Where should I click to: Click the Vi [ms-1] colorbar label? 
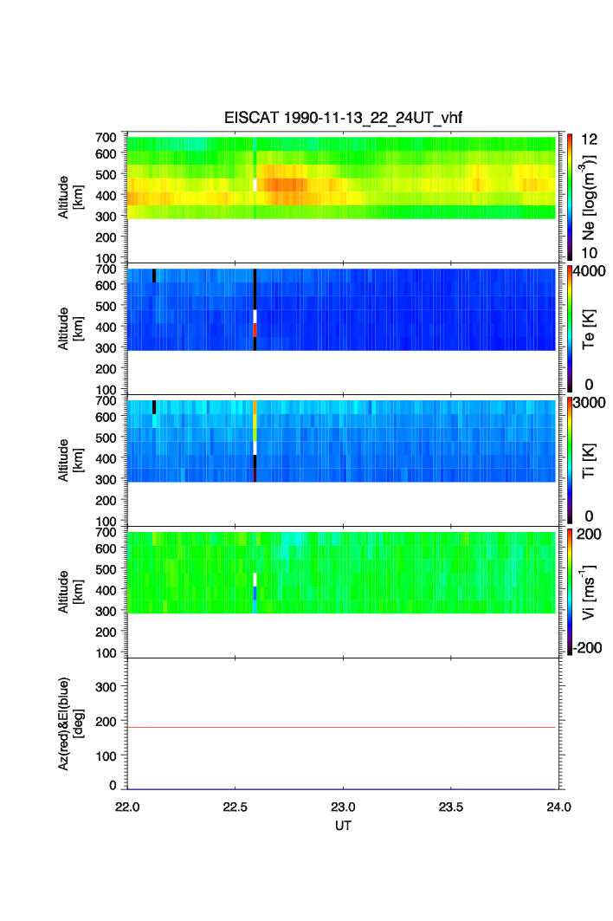coord(589,592)
